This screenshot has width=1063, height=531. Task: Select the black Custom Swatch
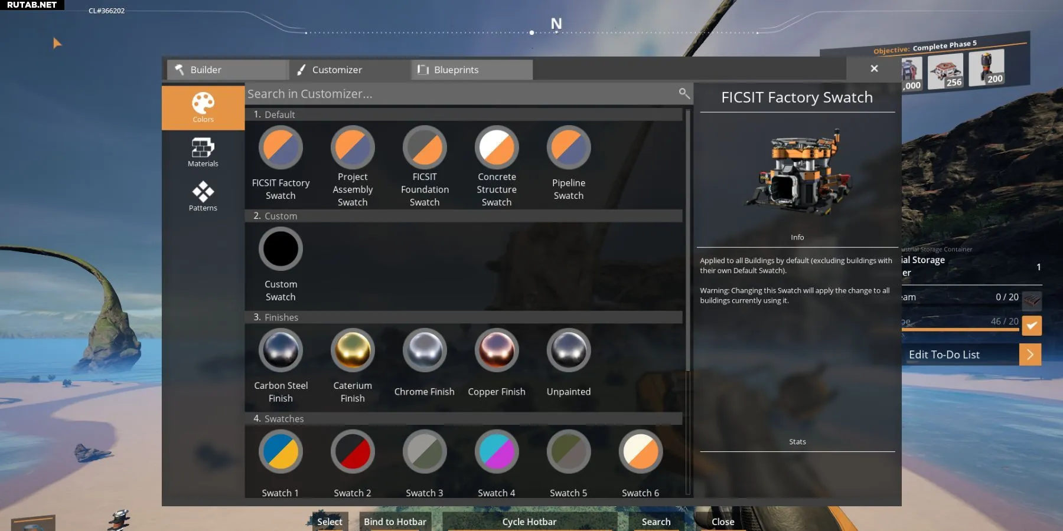tap(281, 248)
